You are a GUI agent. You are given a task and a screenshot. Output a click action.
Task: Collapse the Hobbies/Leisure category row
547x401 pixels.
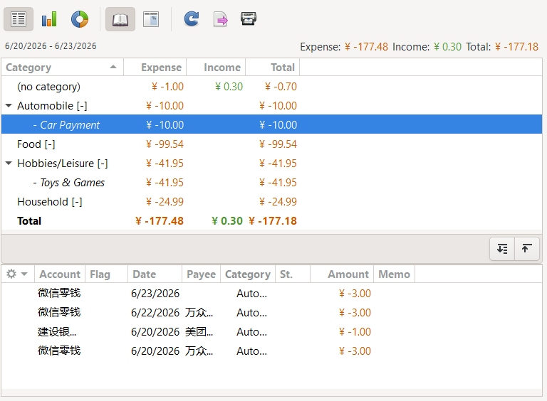point(9,163)
